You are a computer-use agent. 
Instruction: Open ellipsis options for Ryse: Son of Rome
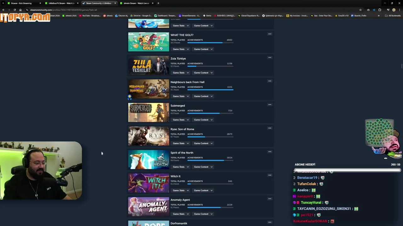pyautogui.click(x=270, y=128)
